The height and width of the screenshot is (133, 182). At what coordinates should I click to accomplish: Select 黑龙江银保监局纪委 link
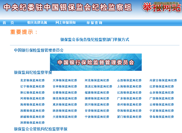coord(98,86)
